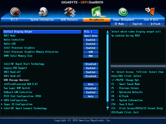Expand Super IO Configuration submenu
The height and width of the screenshot is (124, 166).
[18, 104]
